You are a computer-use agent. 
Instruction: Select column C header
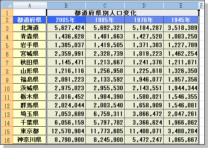coord(105,5)
